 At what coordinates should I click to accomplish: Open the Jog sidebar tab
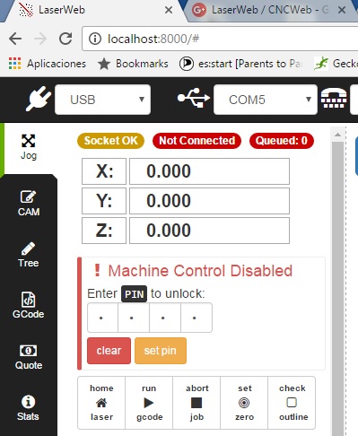click(x=29, y=147)
